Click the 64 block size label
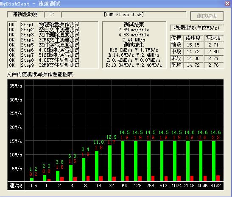This screenshot has height=197, width=232. coord(124,186)
